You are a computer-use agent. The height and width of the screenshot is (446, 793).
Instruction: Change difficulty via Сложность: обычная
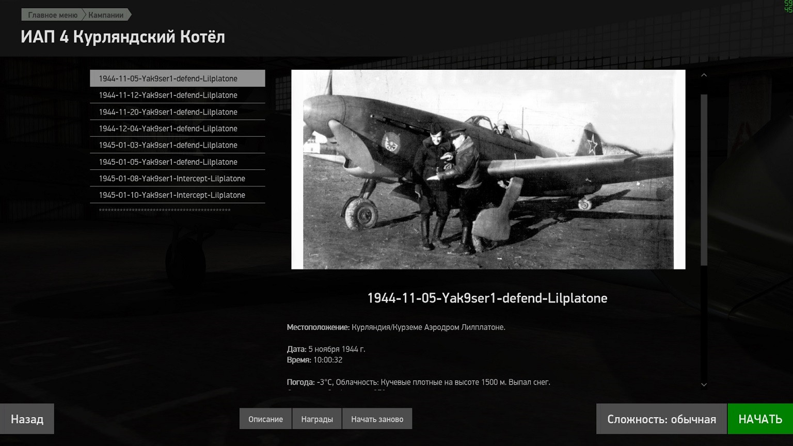click(661, 419)
